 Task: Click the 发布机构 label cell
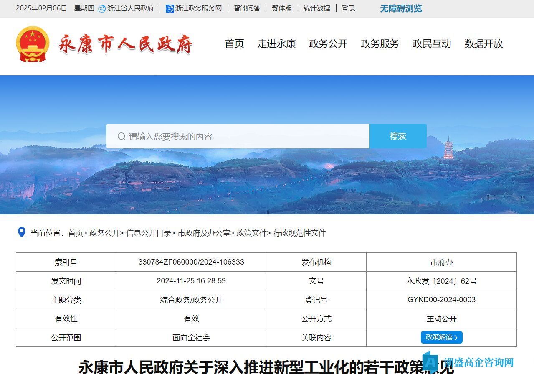click(x=316, y=262)
